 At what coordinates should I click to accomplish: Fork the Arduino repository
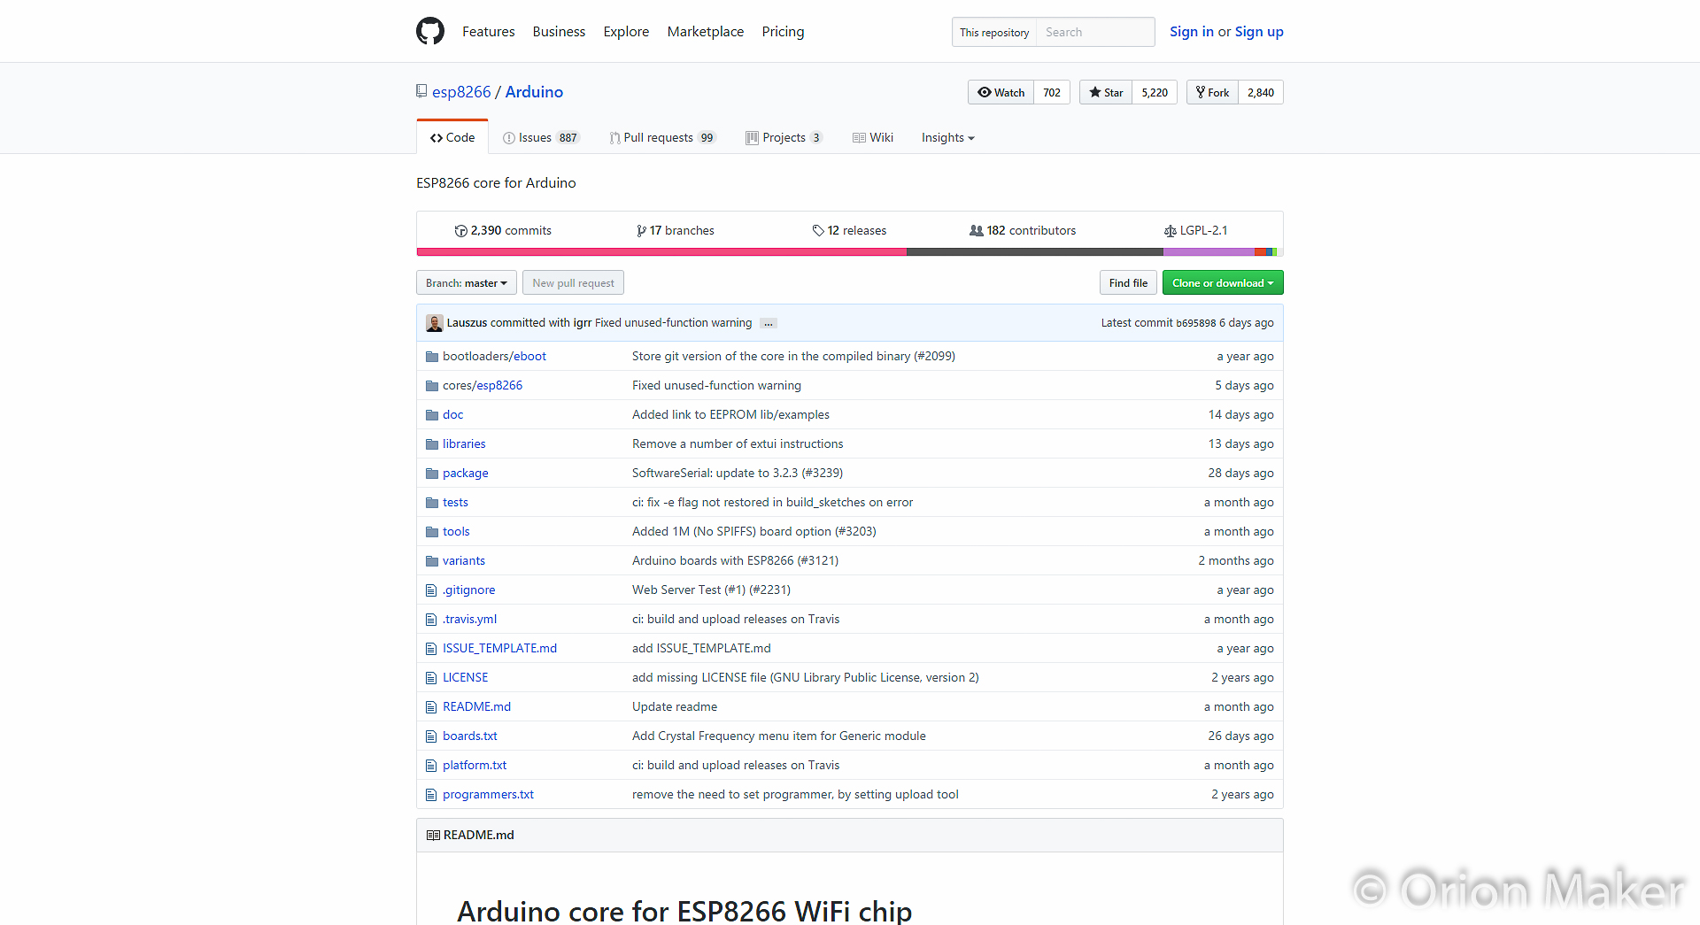(x=1212, y=92)
